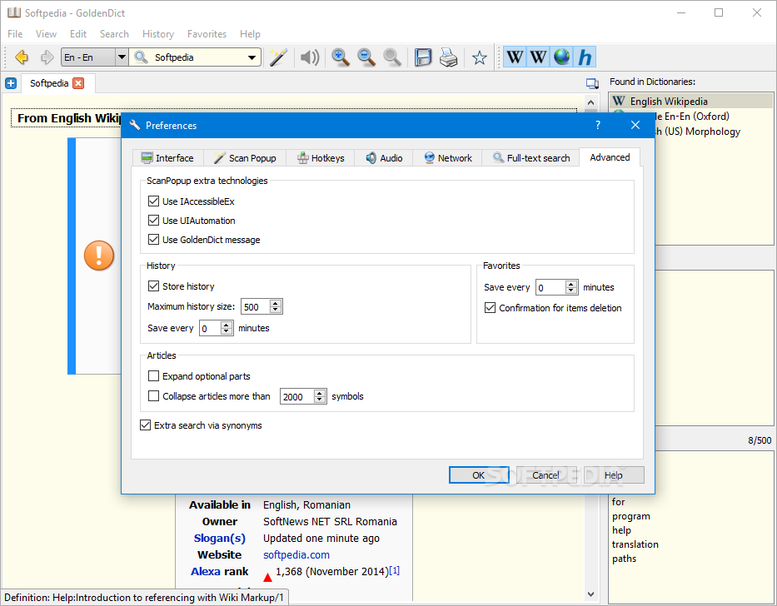Go forward with the gray right arrow
Image resolution: width=777 pixels, height=606 pixels.
pyautogui.click(x=47, y=57)
